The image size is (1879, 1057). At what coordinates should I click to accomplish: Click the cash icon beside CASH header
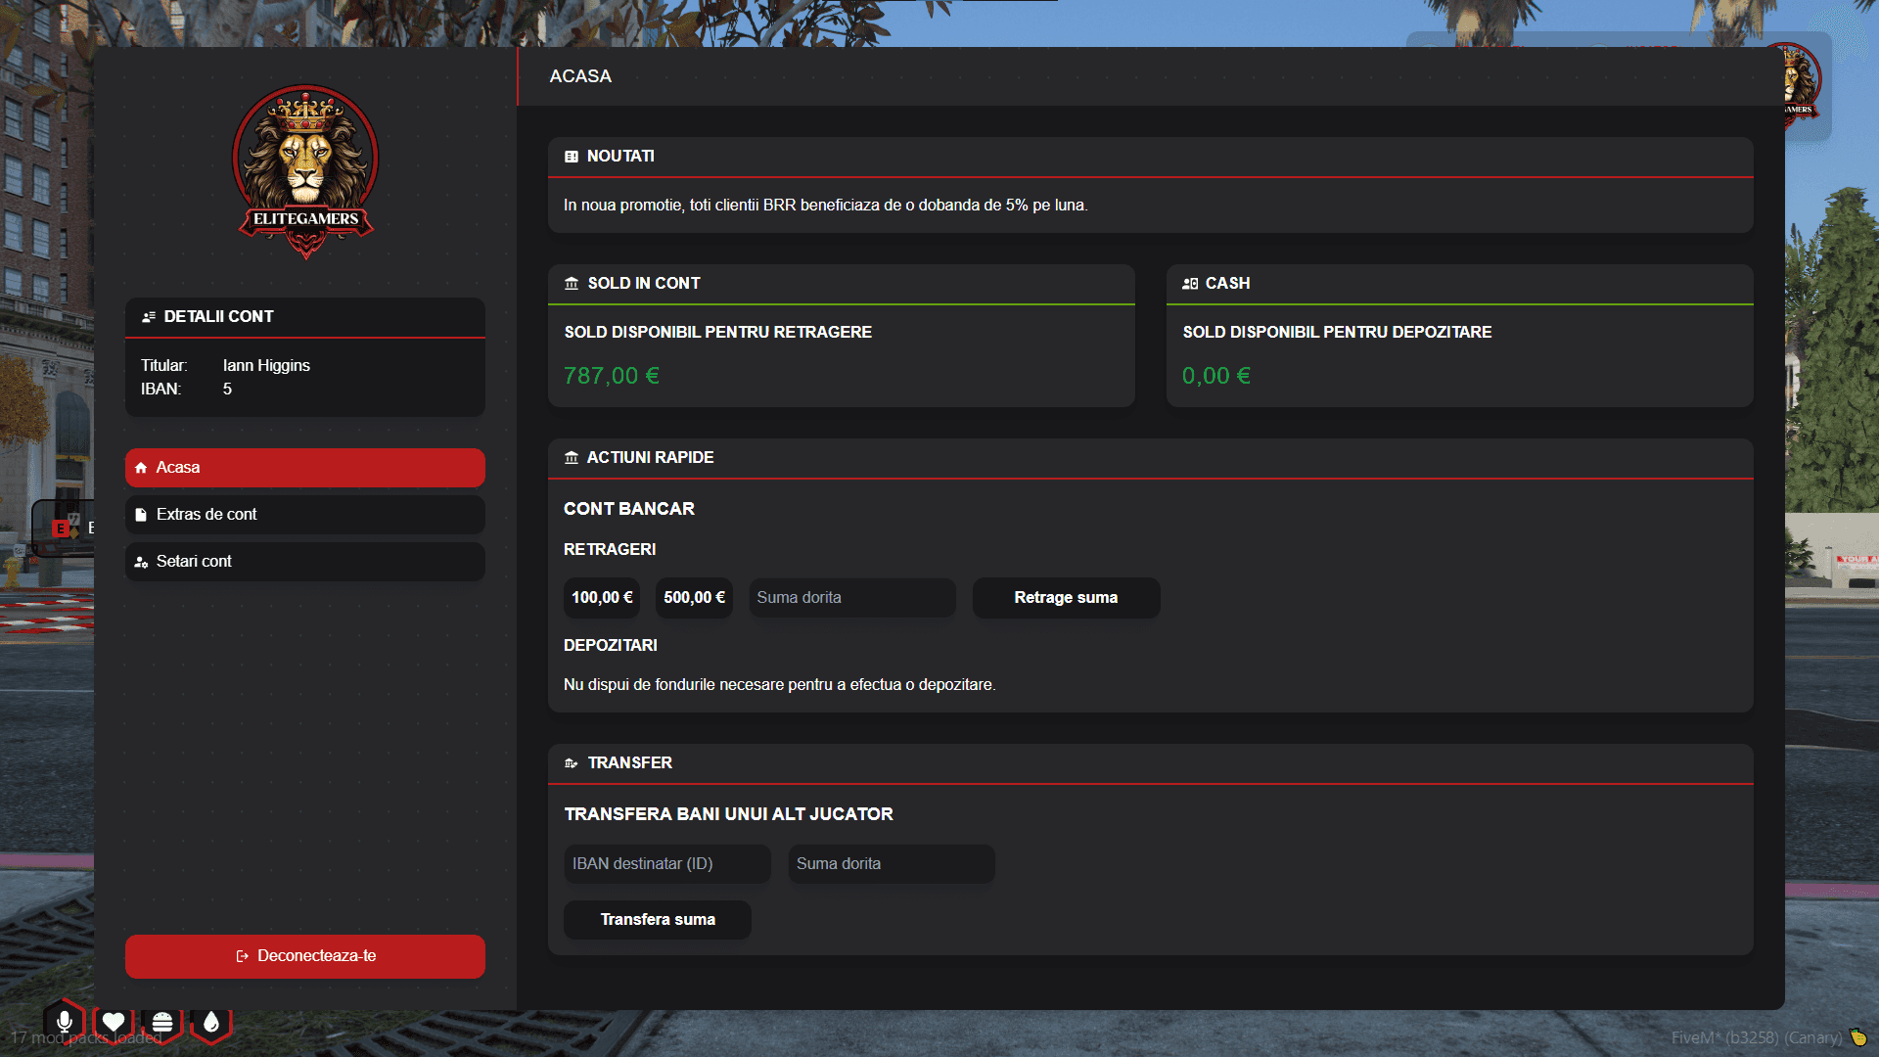tap(1190, 284)
